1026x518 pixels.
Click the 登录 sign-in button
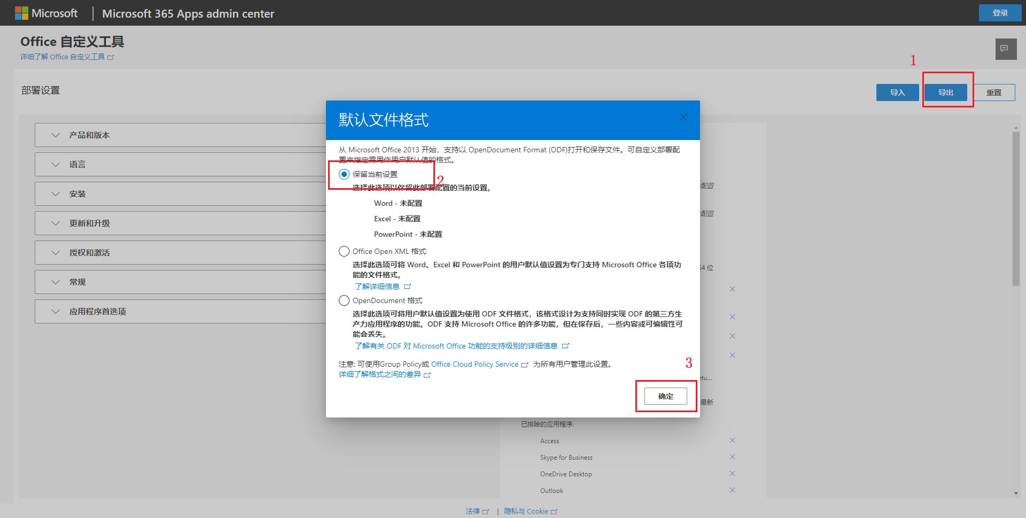click(x=1000, y=13)
